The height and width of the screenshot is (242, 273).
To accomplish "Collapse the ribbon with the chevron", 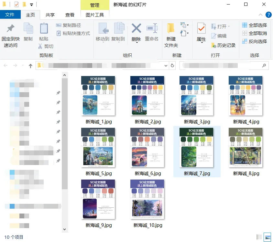I will click(x=260, y=15).
